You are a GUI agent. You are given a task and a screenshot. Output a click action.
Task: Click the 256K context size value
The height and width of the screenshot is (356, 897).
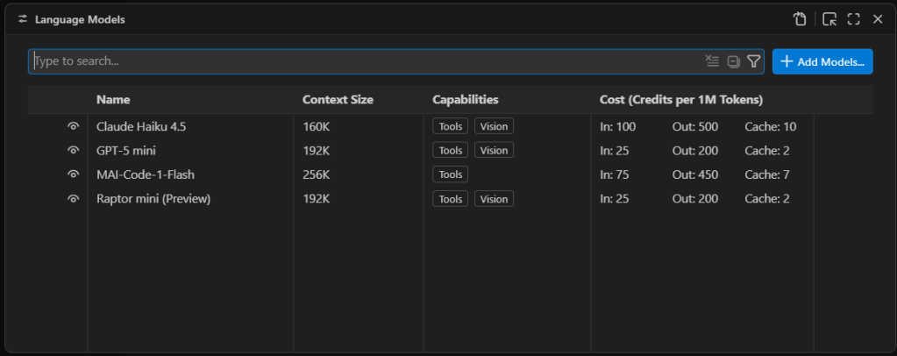pos(317,174)
